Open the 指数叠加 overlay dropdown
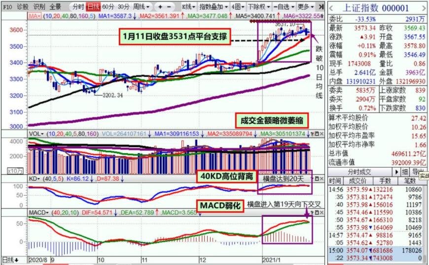Viewport: 429px width, 265px height. pyautogui.click(x=214, y=6)
